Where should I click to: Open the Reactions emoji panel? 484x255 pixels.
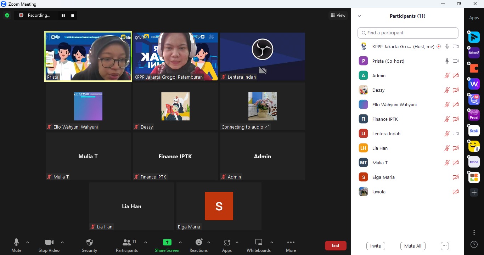pyautogui.click(x=198, y=245)
